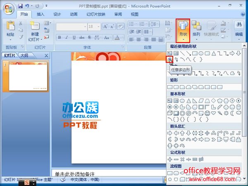This screenshot has height=186, width=248.
Task: Click the Increase Font Size icon
Action: point(105,26)
